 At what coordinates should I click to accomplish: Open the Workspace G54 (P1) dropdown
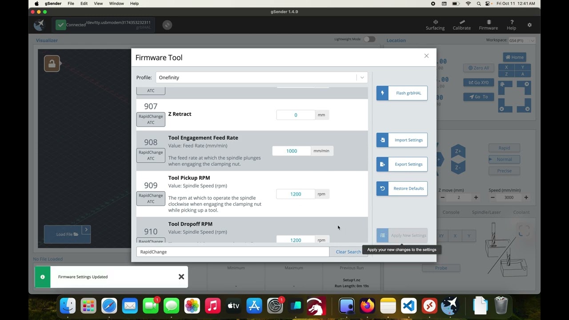pos(521,40)
